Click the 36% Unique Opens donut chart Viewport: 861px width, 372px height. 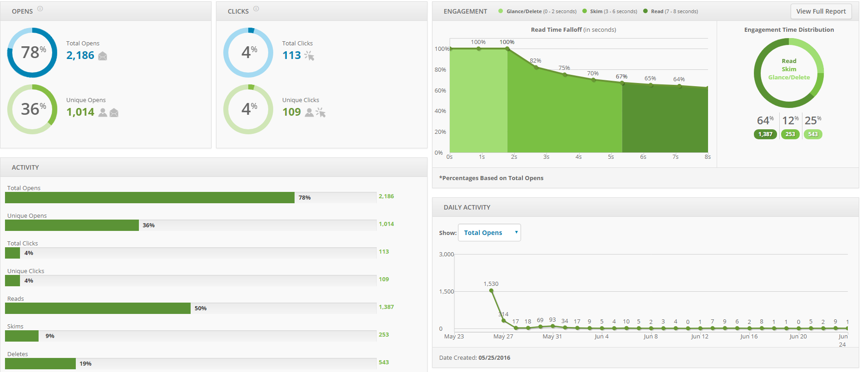(x=32, y=109)
